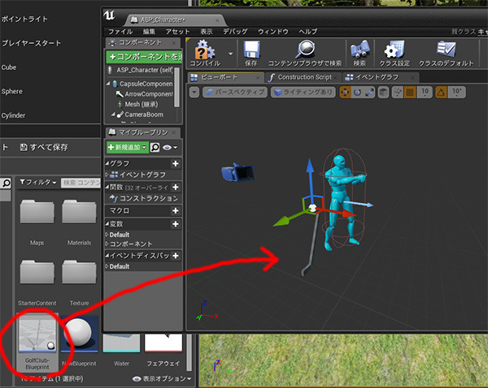This screenshot has width=488, height=388.
Task: Expand the Event Graph (イベントグラフ) item
Action: point(107,175)
